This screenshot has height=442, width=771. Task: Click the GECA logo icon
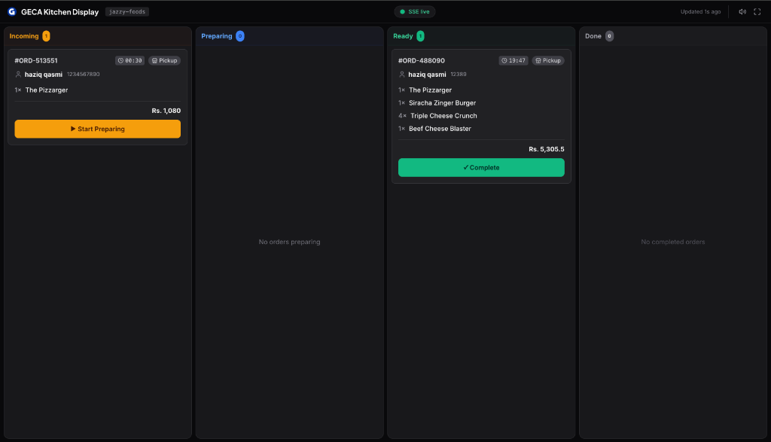(12, 12)
